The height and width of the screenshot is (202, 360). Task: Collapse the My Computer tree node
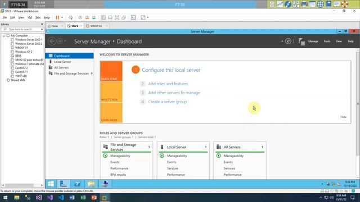point(4,36)
